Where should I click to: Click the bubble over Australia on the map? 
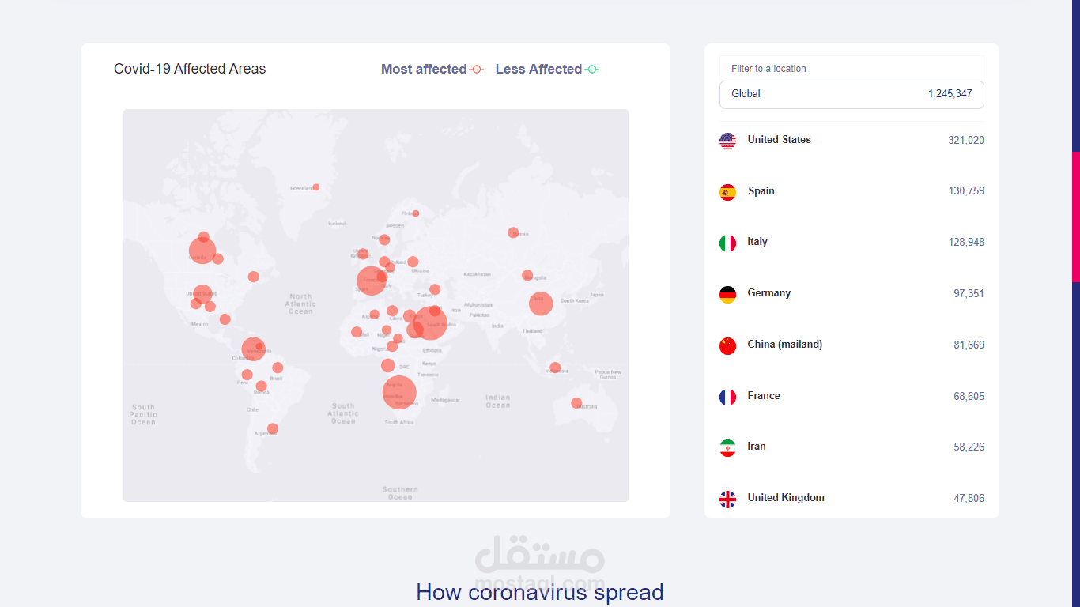576,403
